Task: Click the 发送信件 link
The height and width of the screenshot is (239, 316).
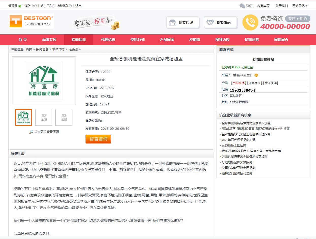Action: click(x=270, y=83)
